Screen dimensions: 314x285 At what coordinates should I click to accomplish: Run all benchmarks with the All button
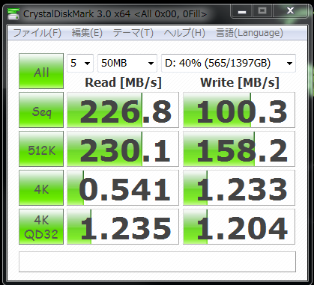(41, 71)
